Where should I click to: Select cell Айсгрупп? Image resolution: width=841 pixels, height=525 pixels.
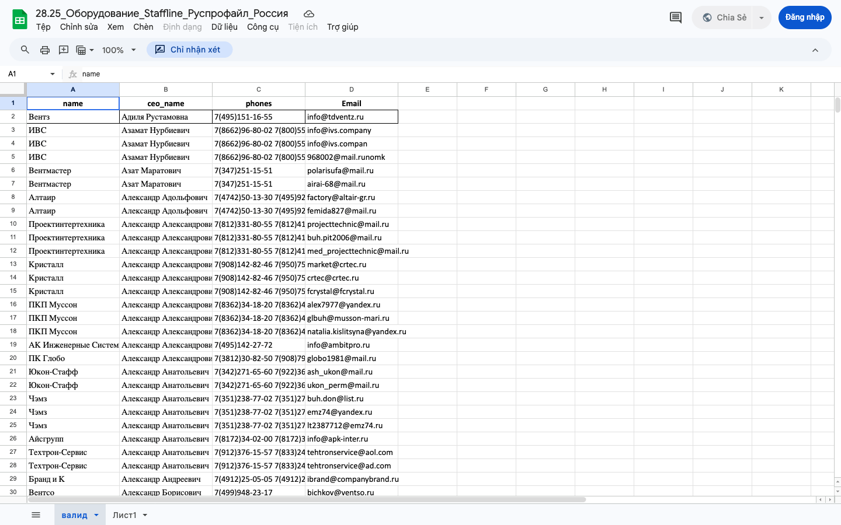click(73, 439)
